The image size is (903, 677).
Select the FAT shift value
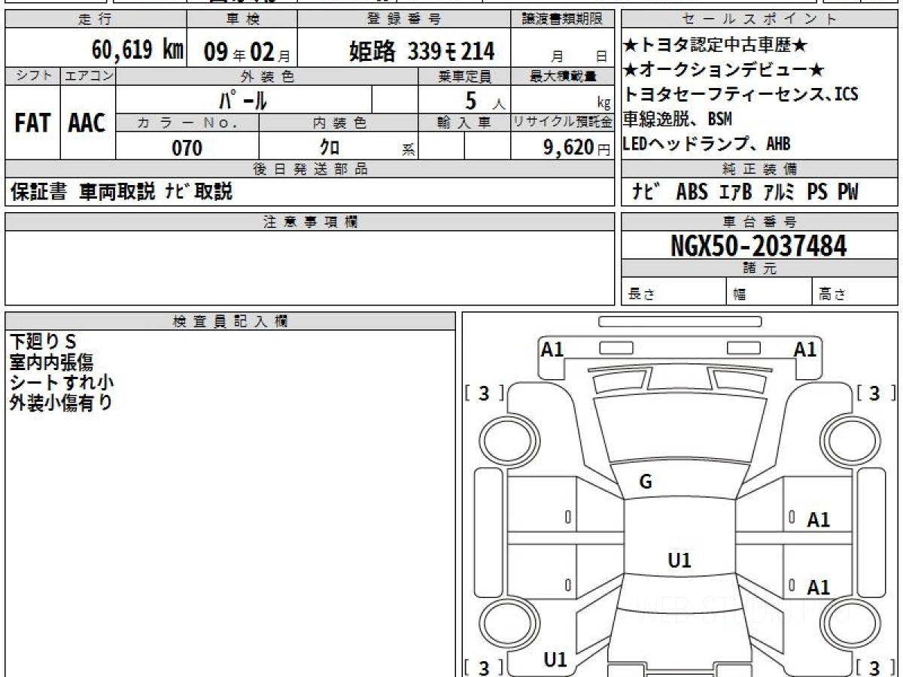(32, 123)
